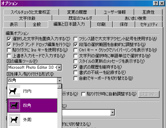Switch to 文字体裁 tab
Viewport: 166px width, 128px height.
[x=27, y=18]
